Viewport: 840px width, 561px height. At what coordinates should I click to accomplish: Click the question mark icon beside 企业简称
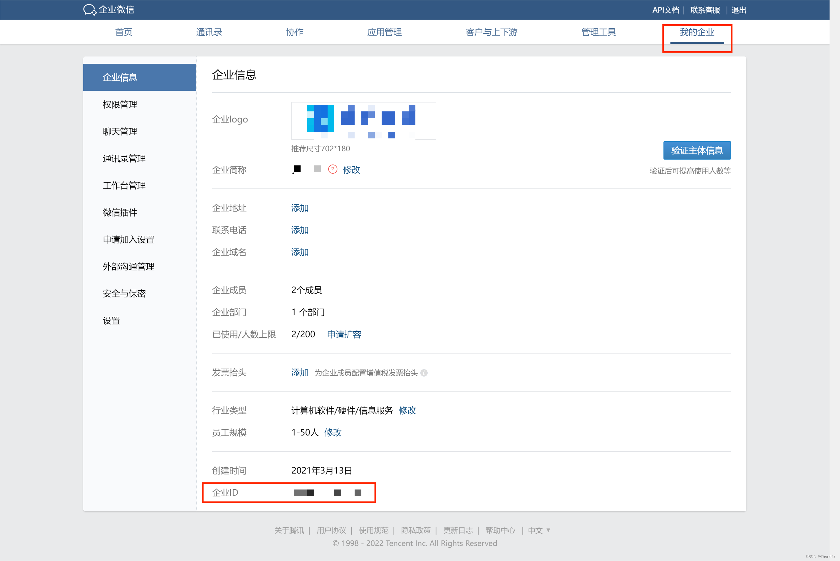pyautogui.click(x=332, y=169)
